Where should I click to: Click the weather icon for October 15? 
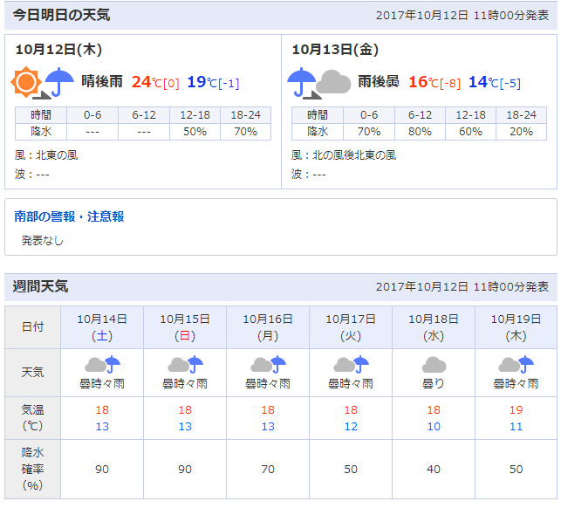click(184, 365)
